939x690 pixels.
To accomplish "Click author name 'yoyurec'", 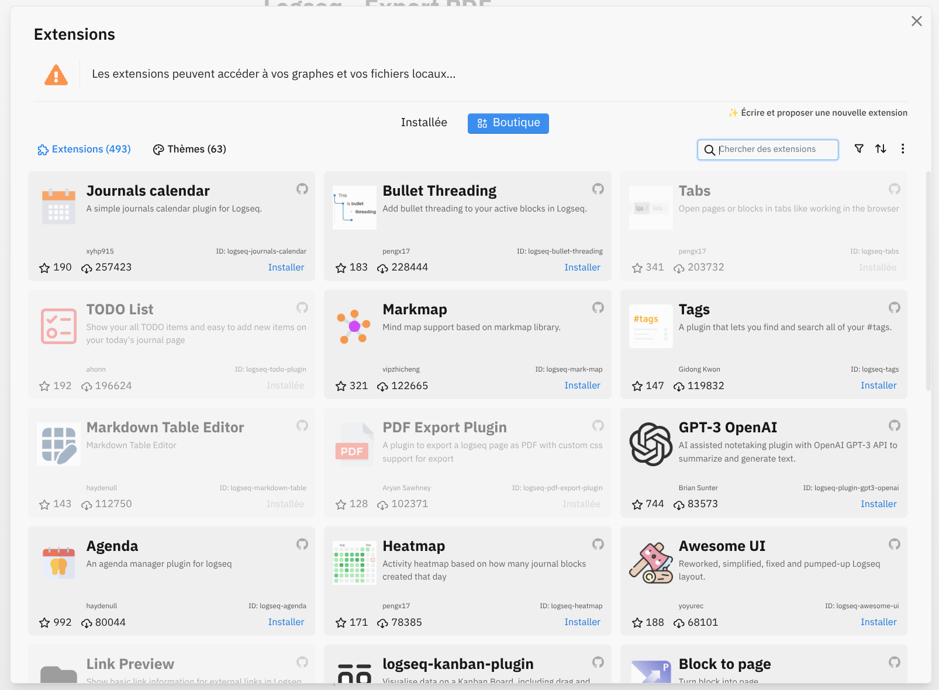I will point(691,606).
